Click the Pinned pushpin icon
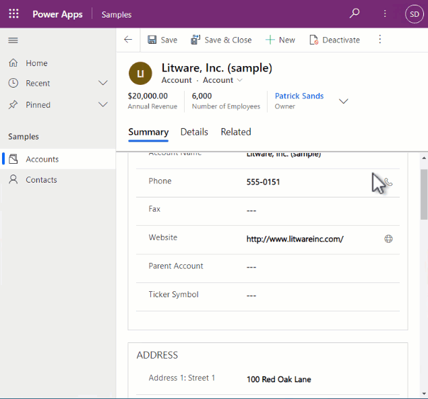 13,104
